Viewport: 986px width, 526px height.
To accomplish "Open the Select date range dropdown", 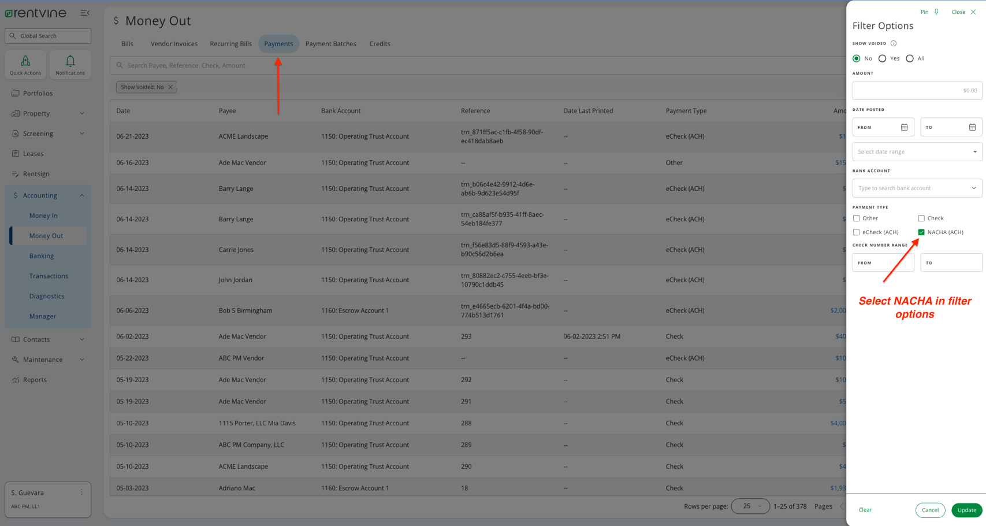I will (x=917, y=152).
